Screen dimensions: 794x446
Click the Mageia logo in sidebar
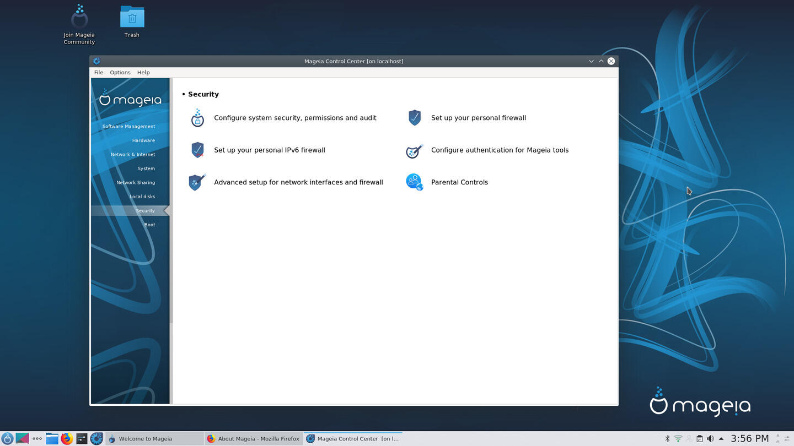tap(130, 98)
